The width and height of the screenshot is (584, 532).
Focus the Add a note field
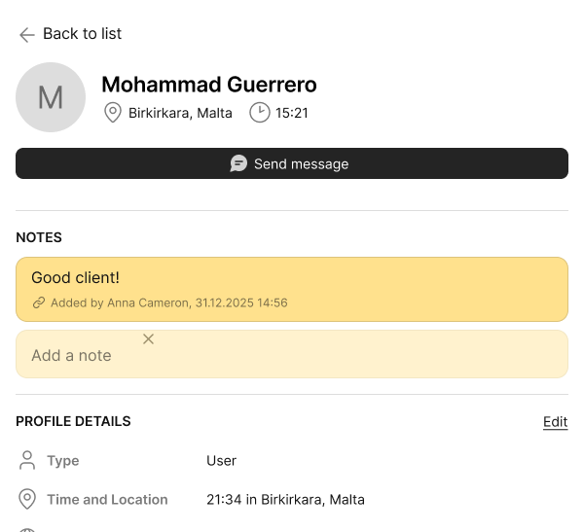tap(292, 355)
